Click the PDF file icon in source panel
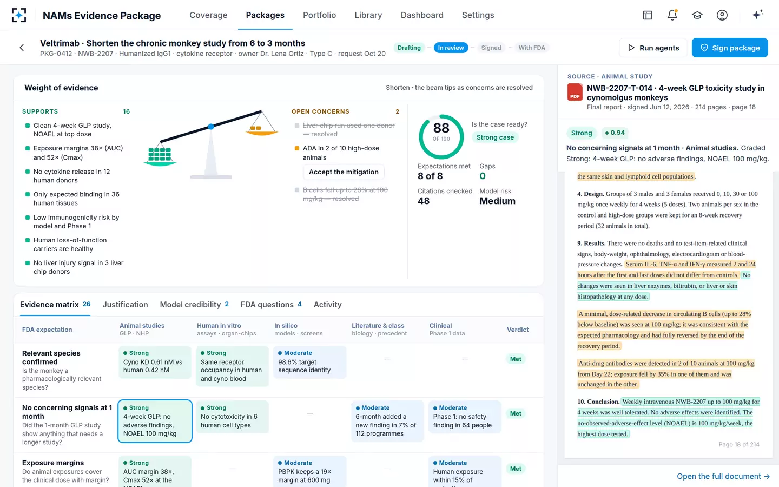Screen dimensions: 779x487 coord(575,92)
